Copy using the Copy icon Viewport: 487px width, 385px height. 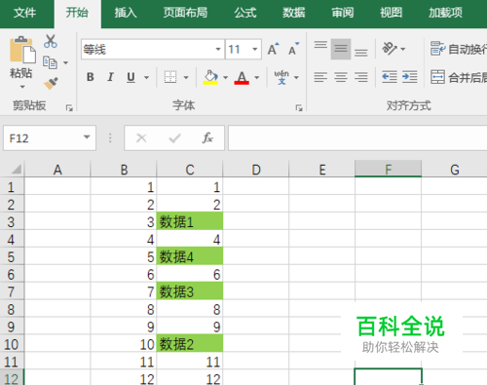point(50,62)
